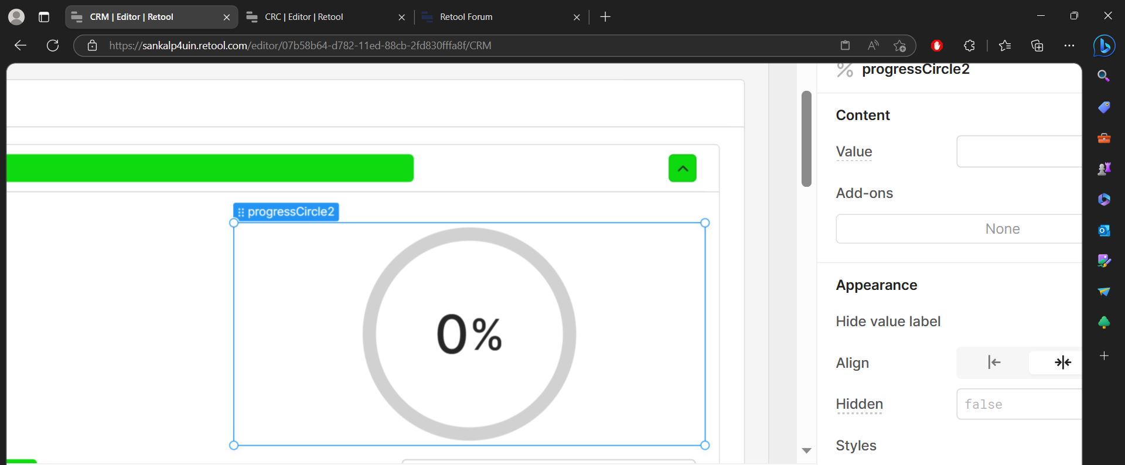Open sidebar green tree icon
The width and height of the screenshot is (1125, 465).
[1104, 323]
